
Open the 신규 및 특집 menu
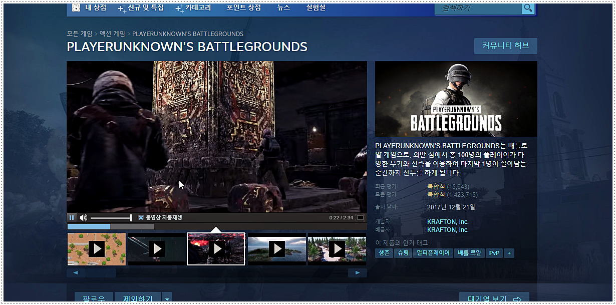point(146,8)
